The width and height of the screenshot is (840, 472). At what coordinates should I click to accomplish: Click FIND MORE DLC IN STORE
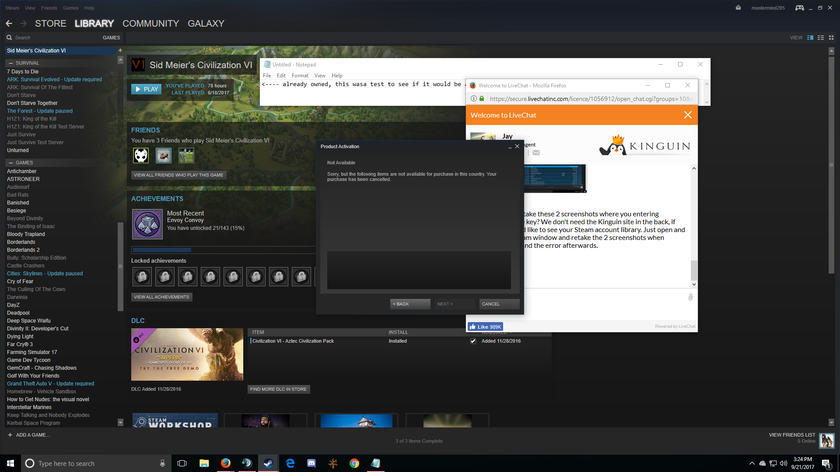click(x=278, y=389)
